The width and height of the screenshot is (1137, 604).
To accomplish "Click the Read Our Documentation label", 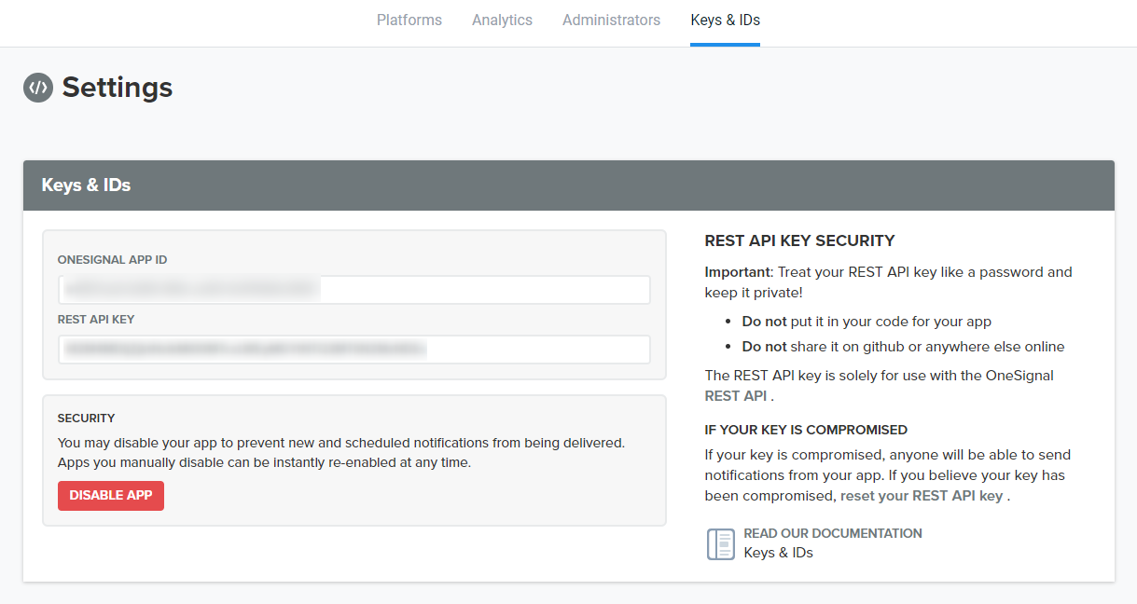I will click(x=833, y=533).
